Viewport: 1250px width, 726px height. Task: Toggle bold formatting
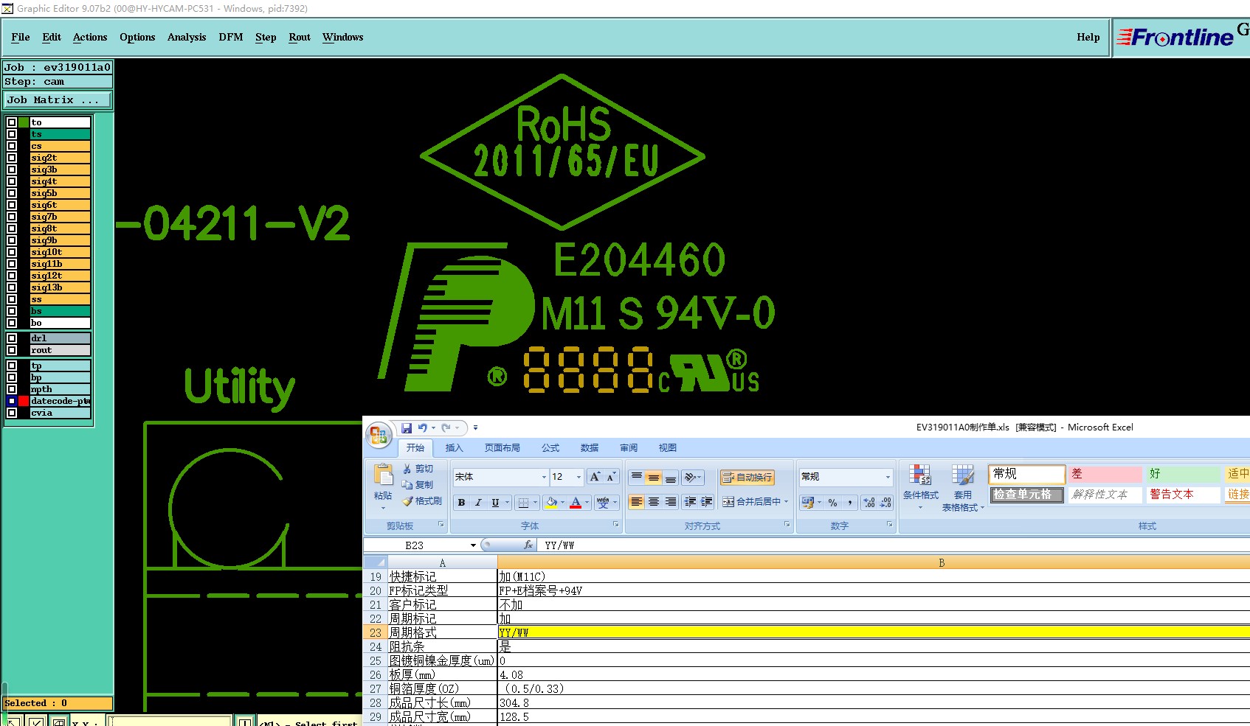461,503
